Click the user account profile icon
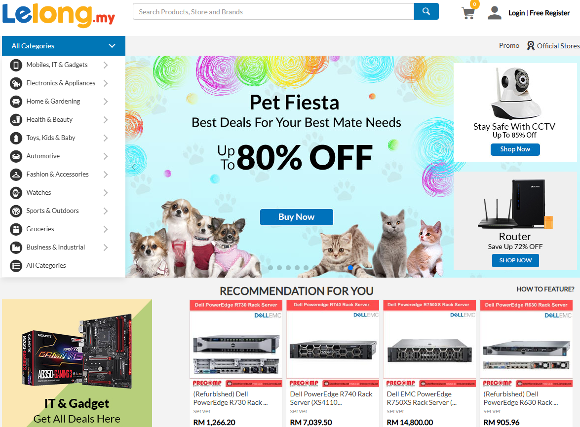Screen dimensions: 580x427 pos(494,13)
